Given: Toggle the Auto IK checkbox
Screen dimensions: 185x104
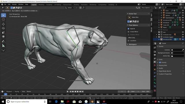Looking at the screenshot, I should (x=128, y=29).
